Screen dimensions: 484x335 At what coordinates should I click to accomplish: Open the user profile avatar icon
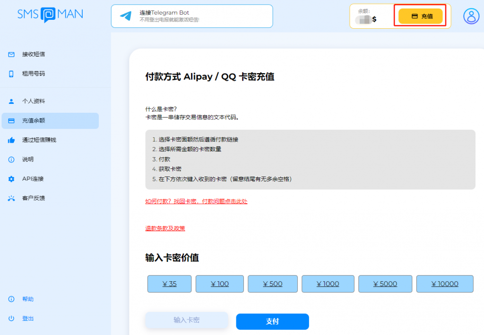tap(471, 16)
